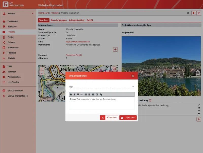
Task: Increase the text indent in the editor
Action: coord(97,95)
